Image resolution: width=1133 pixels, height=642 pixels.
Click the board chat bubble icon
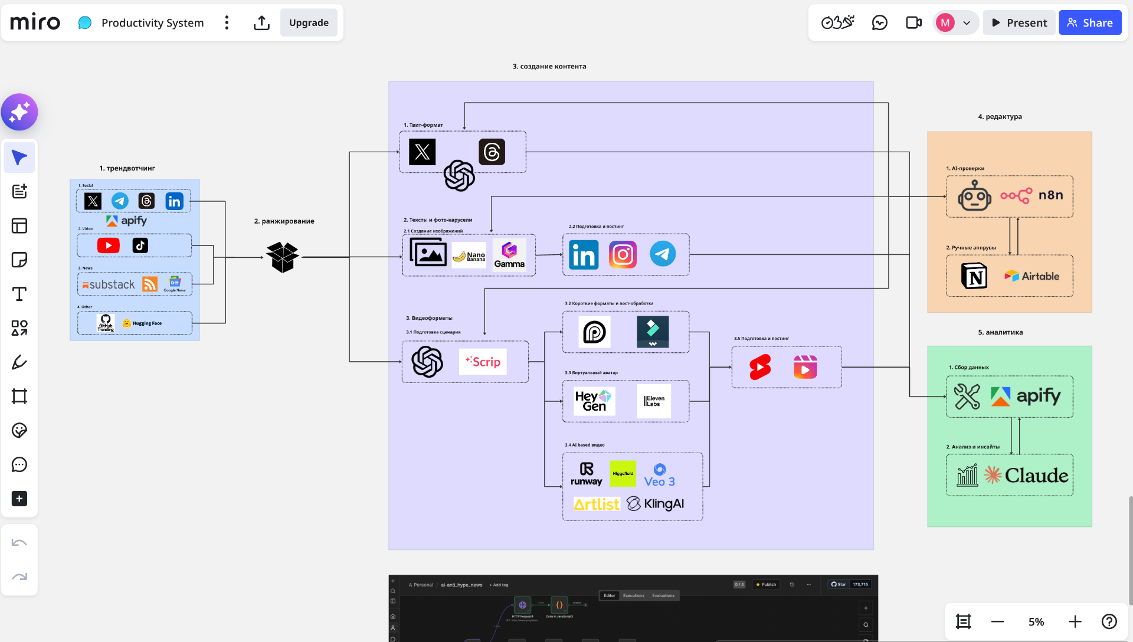[85, 23]
